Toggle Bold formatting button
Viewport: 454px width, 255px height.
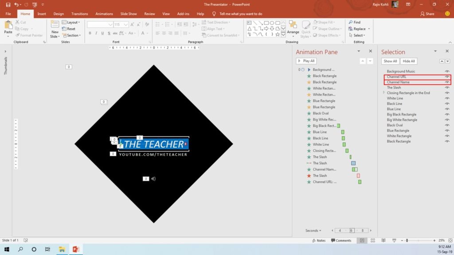tap(90, 33)
